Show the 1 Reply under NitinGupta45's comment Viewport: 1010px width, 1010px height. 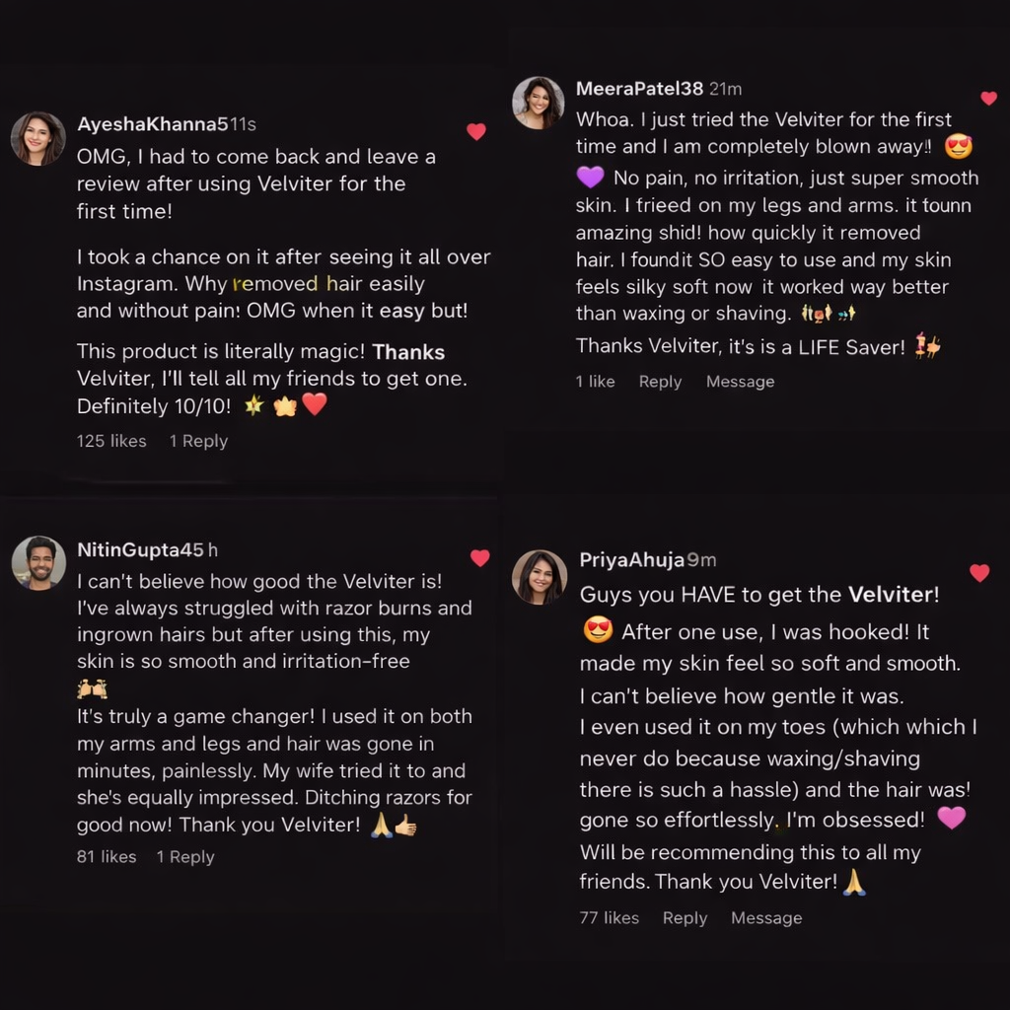pos(185,857)
